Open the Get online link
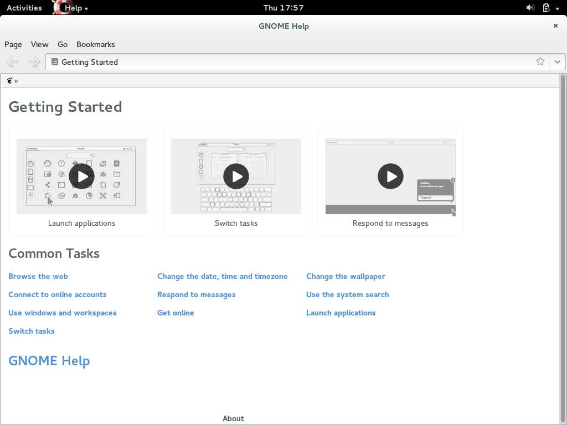Image resolution: width=567 pixels, height=425 pixels. click(x=176, y=313)
